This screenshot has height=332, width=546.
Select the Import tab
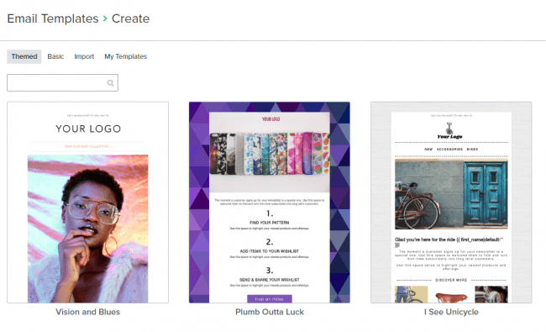point(84,56)
